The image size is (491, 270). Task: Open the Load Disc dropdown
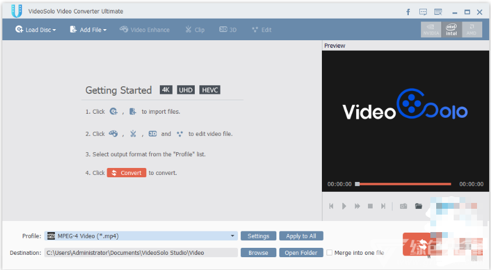pos(36,30)
